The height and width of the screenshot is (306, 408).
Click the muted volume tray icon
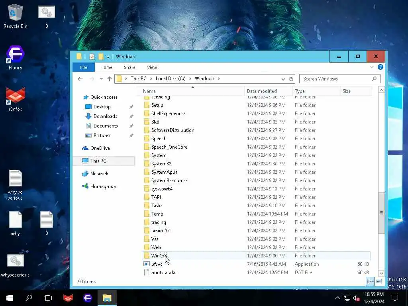[x=356, y=298]
